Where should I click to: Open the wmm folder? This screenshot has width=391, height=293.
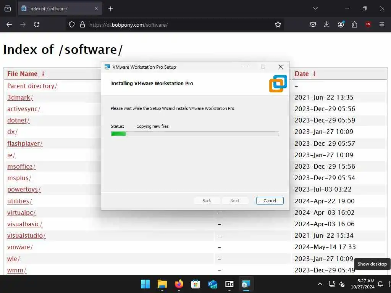(x=17, y=270)
